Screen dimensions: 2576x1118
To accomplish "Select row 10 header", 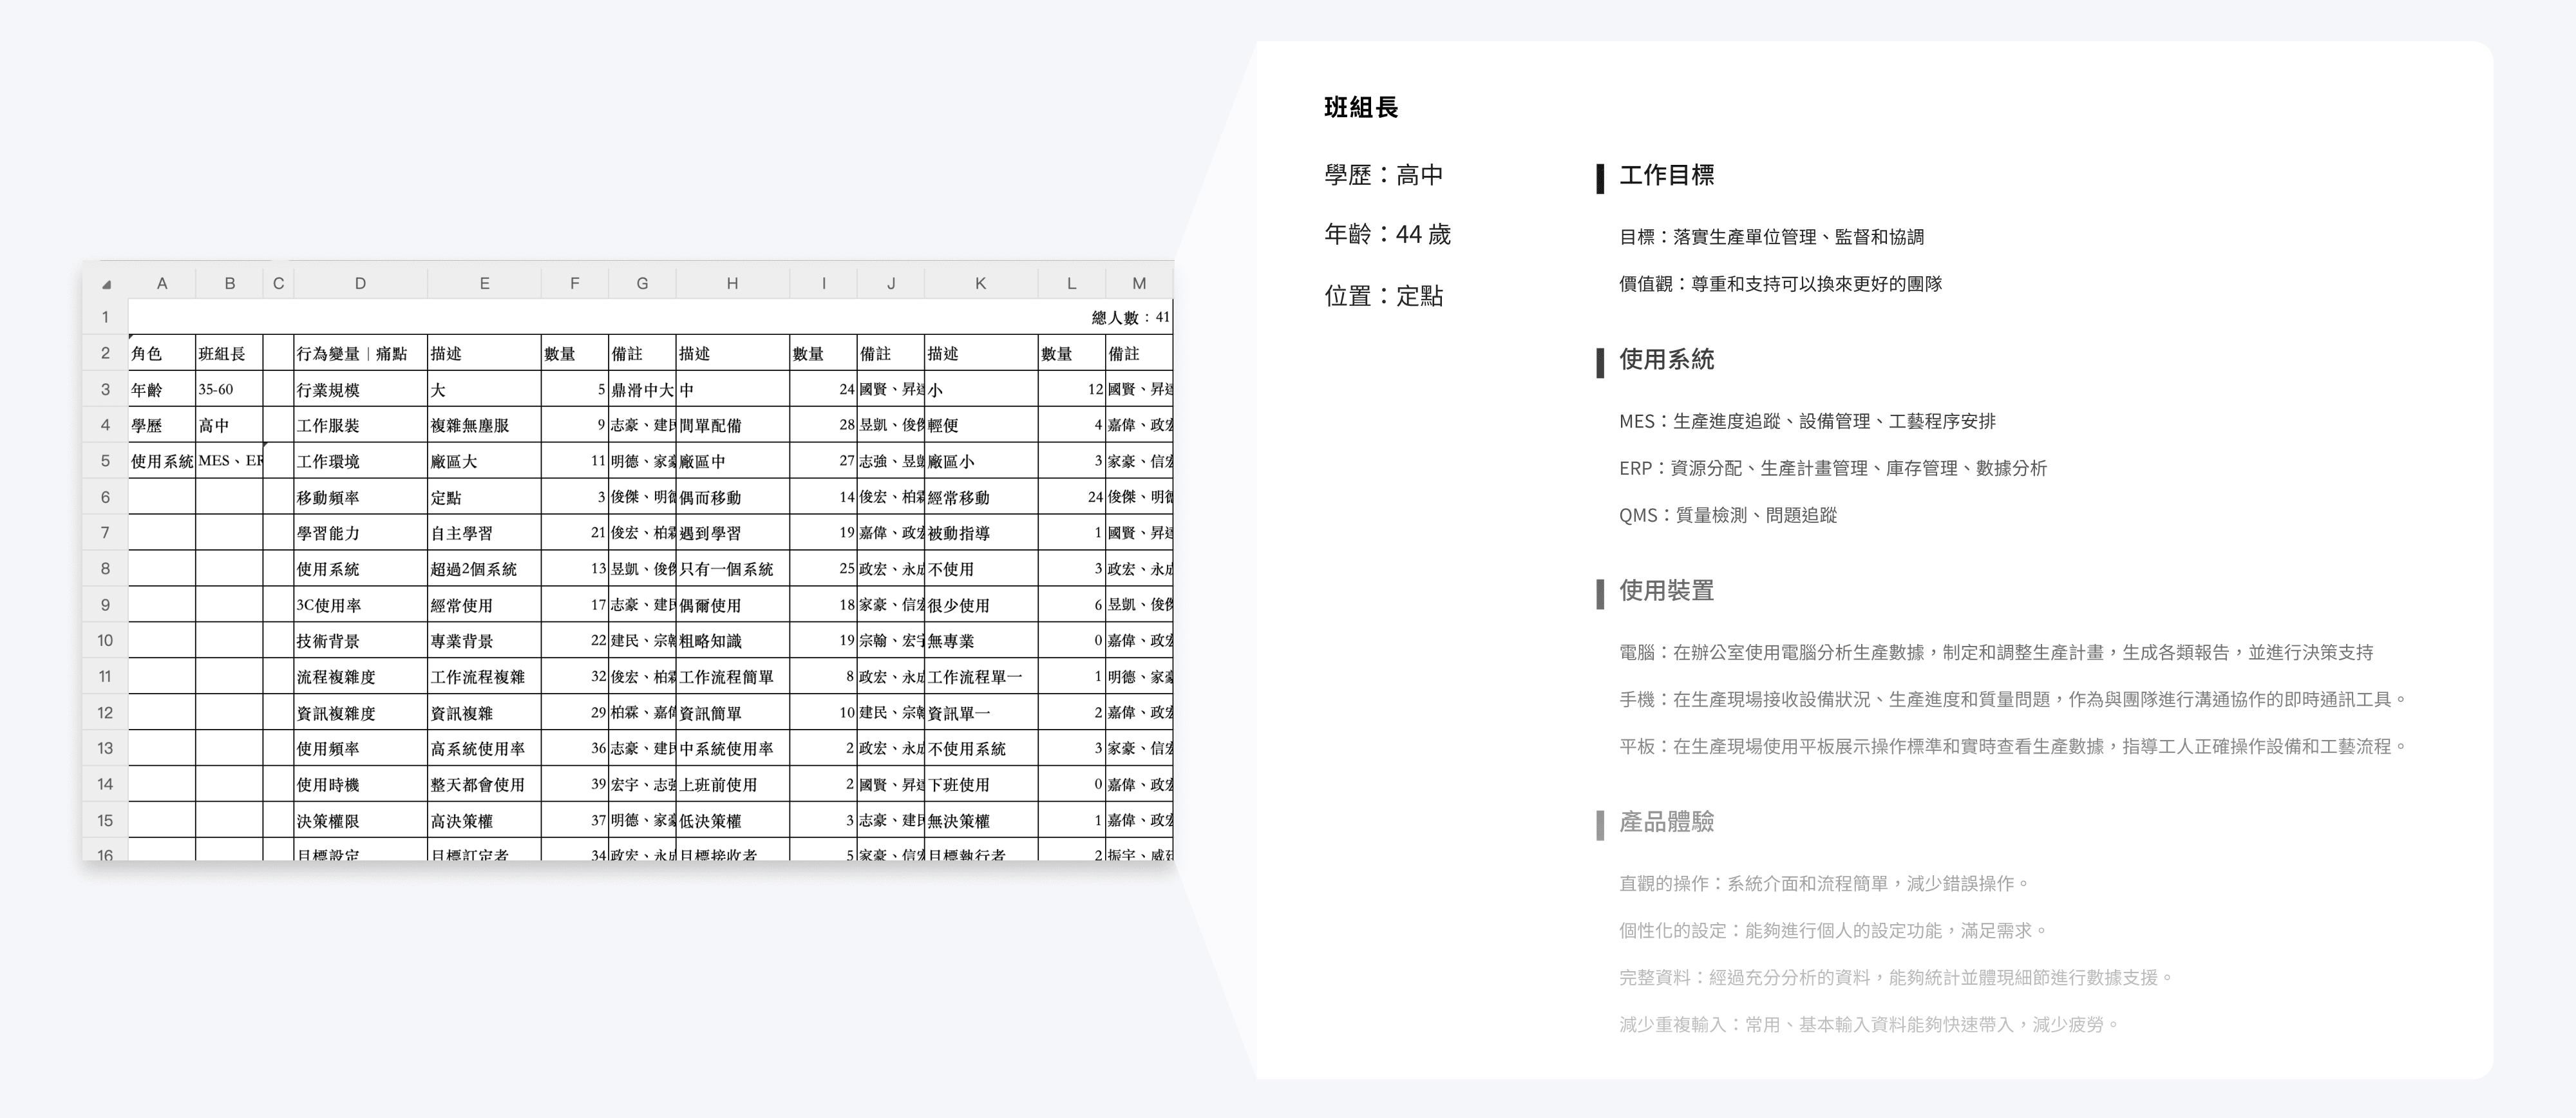I will [x=105, y=641].
